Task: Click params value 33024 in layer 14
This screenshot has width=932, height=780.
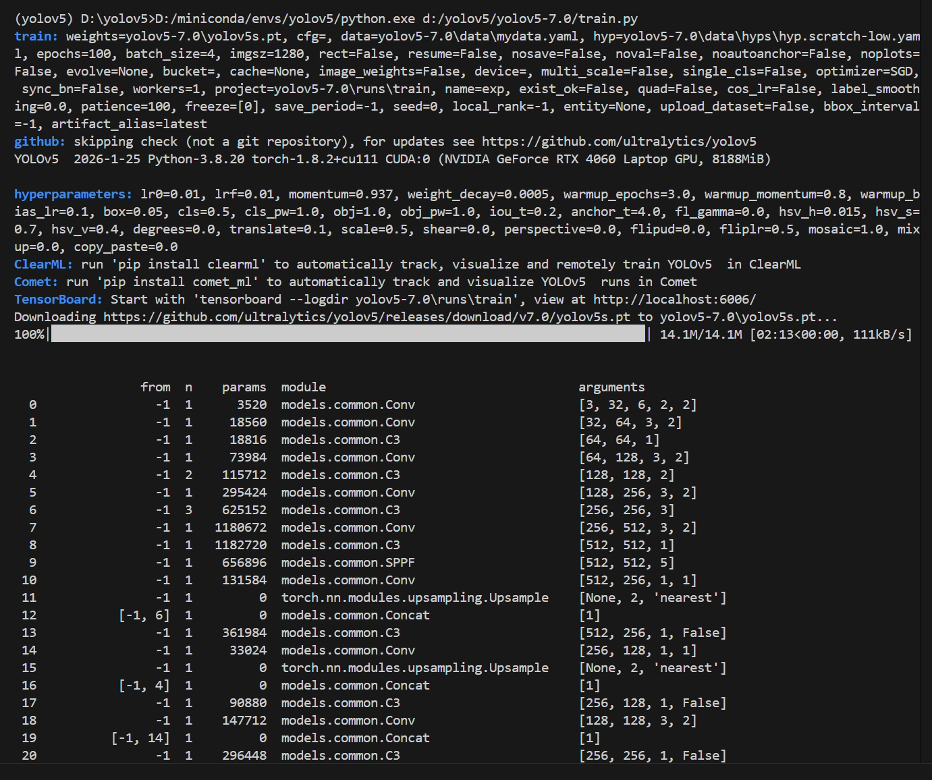Action: 248,650
